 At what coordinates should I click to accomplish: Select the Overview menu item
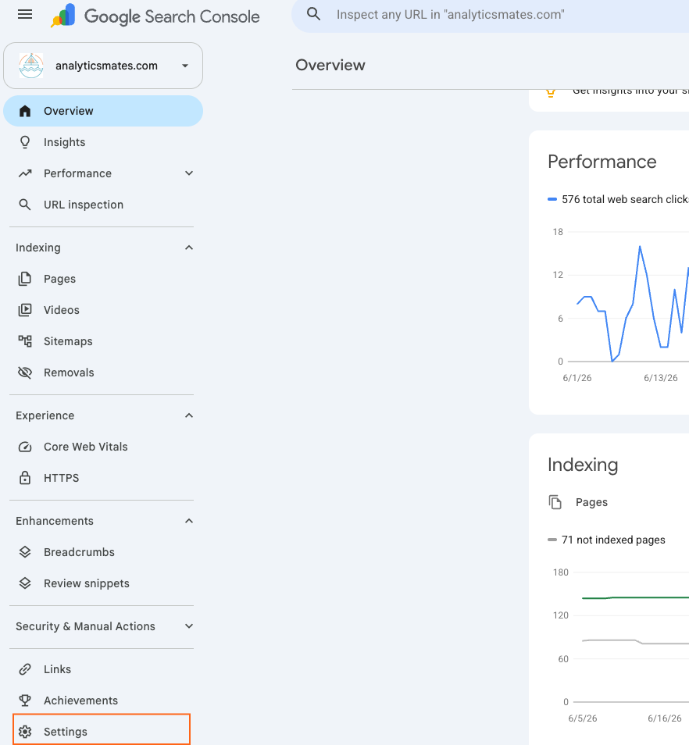103,111
